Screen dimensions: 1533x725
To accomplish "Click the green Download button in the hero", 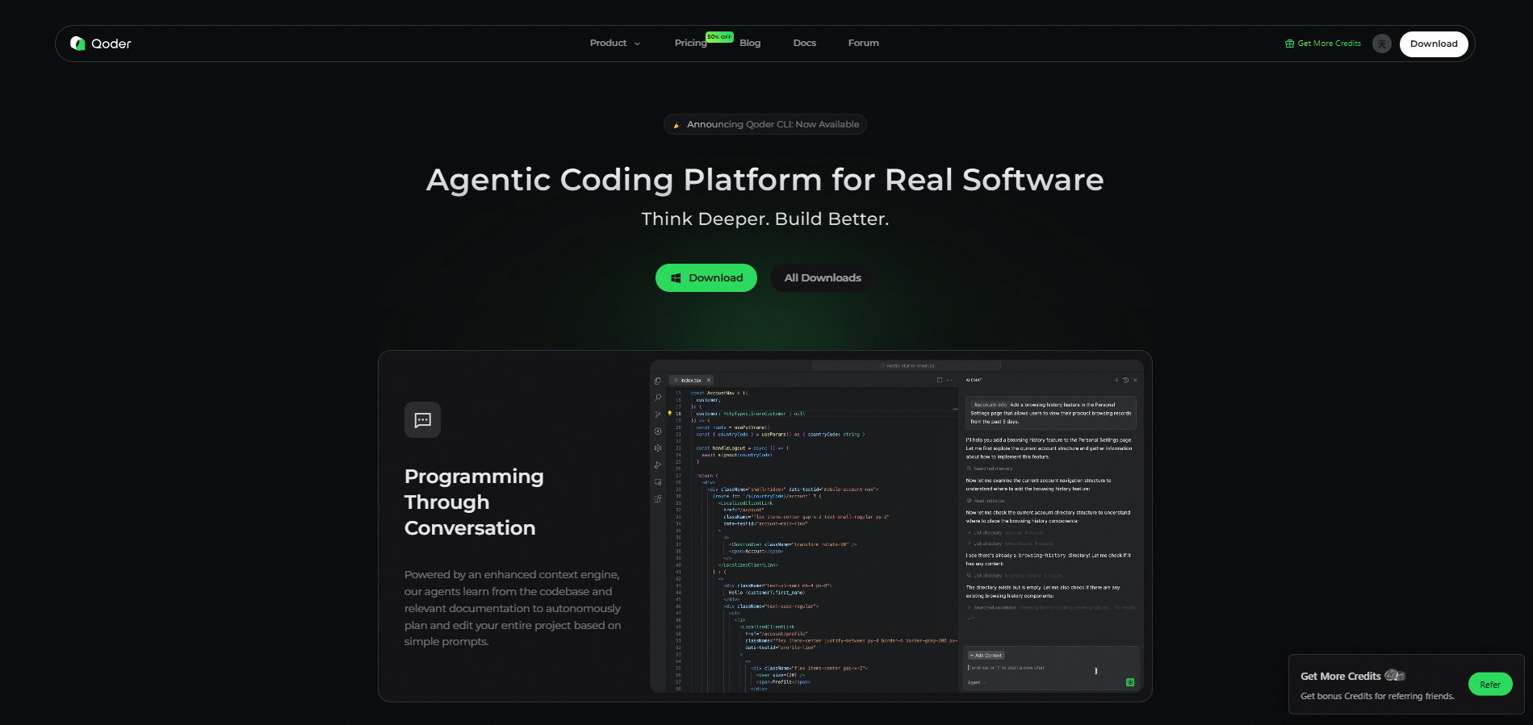I will [x=706, y=277].
